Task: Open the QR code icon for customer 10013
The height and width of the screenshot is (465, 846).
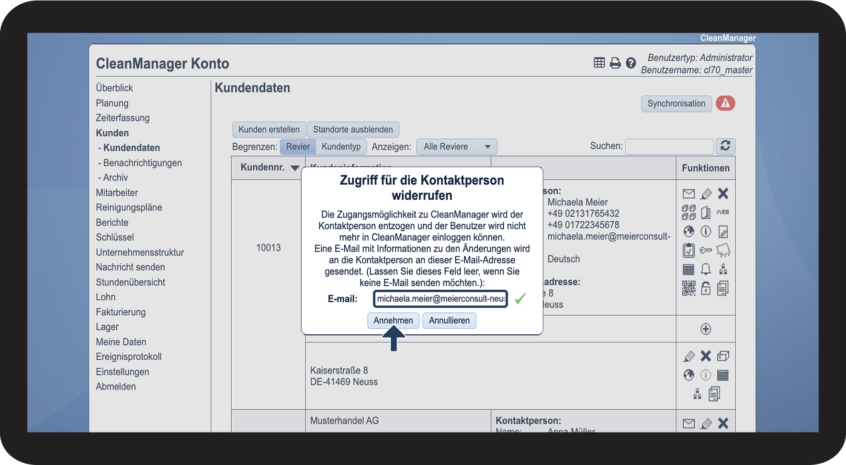Action: coord(688,288)
